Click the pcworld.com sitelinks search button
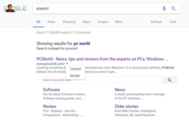The image size is (189, 126). (170, 80)
